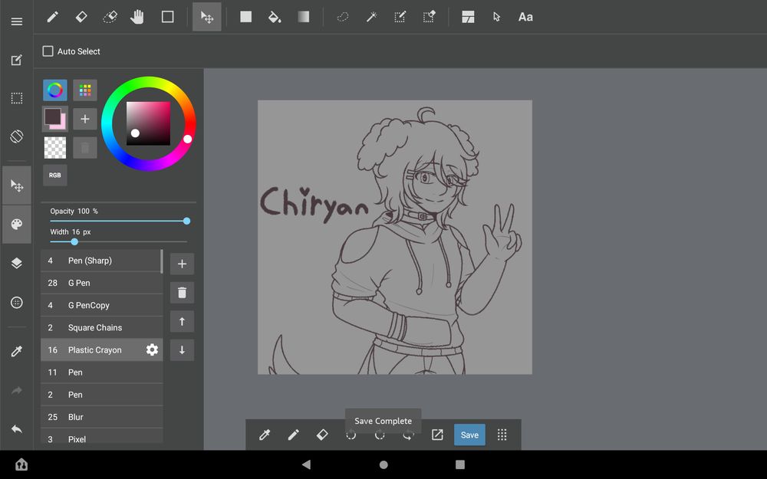Click the foreground/background color swatch

(x=54, y=119)
